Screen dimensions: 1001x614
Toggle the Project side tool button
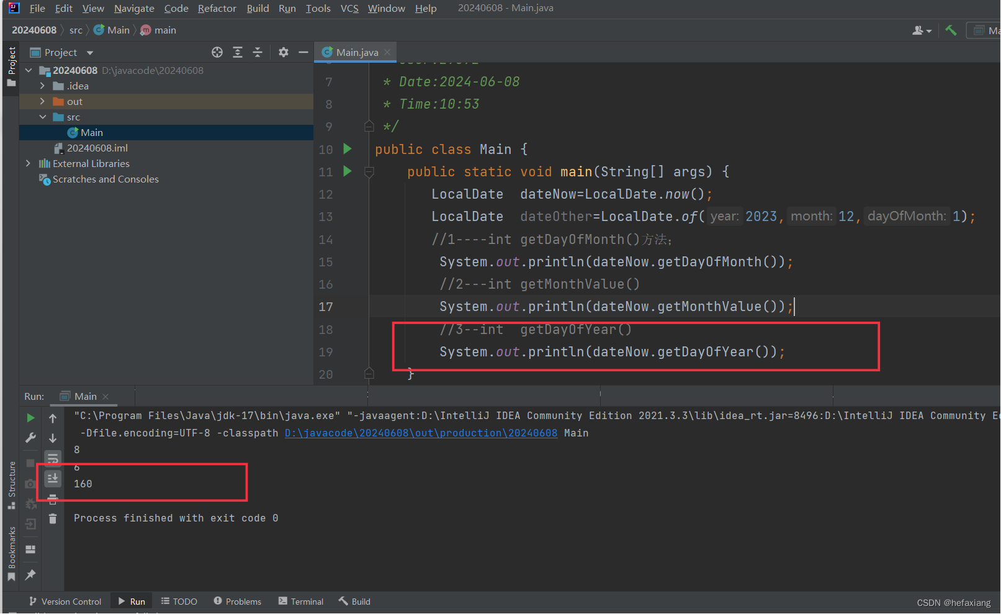coord(11,68)
